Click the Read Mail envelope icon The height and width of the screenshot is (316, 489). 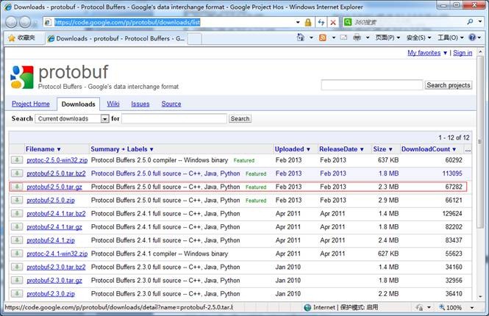343,37
